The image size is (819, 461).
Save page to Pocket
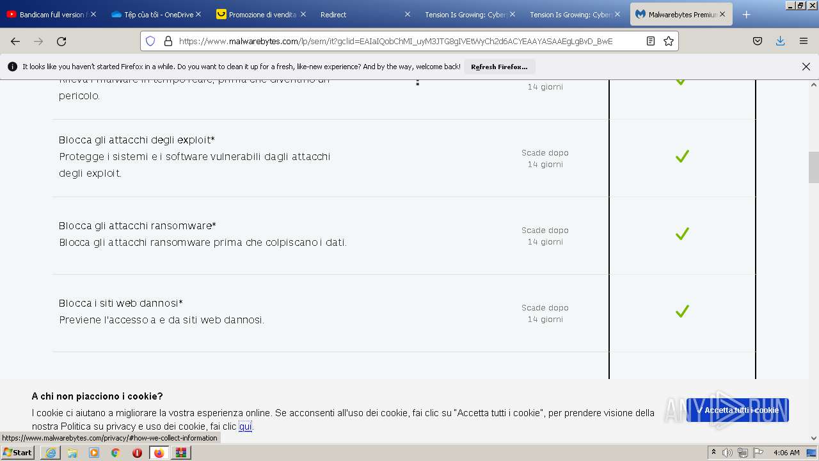click(x=758, y=41)
